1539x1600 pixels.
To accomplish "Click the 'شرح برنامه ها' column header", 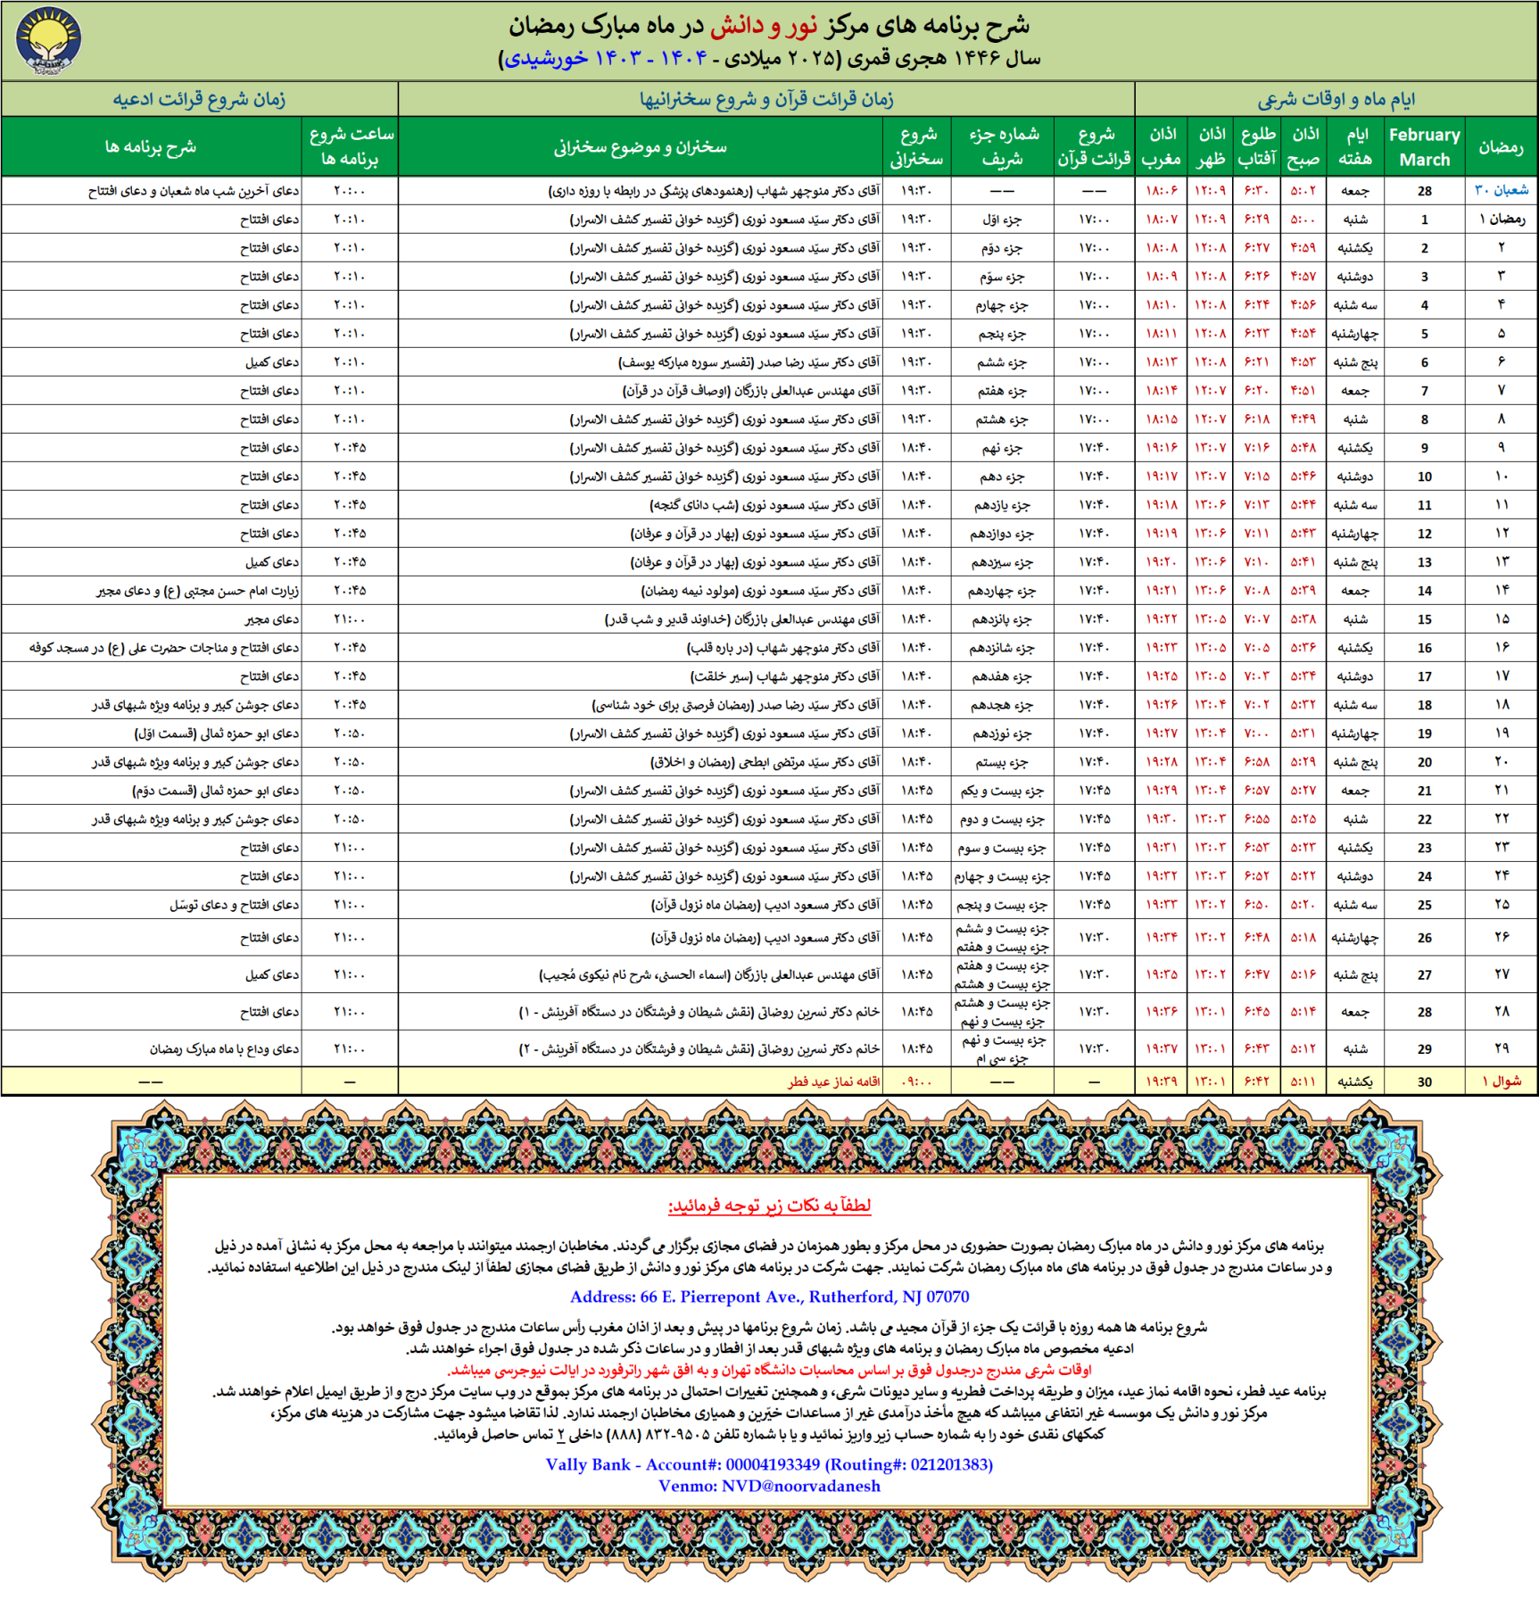I will pyautogui.click(x=151, y=146).
